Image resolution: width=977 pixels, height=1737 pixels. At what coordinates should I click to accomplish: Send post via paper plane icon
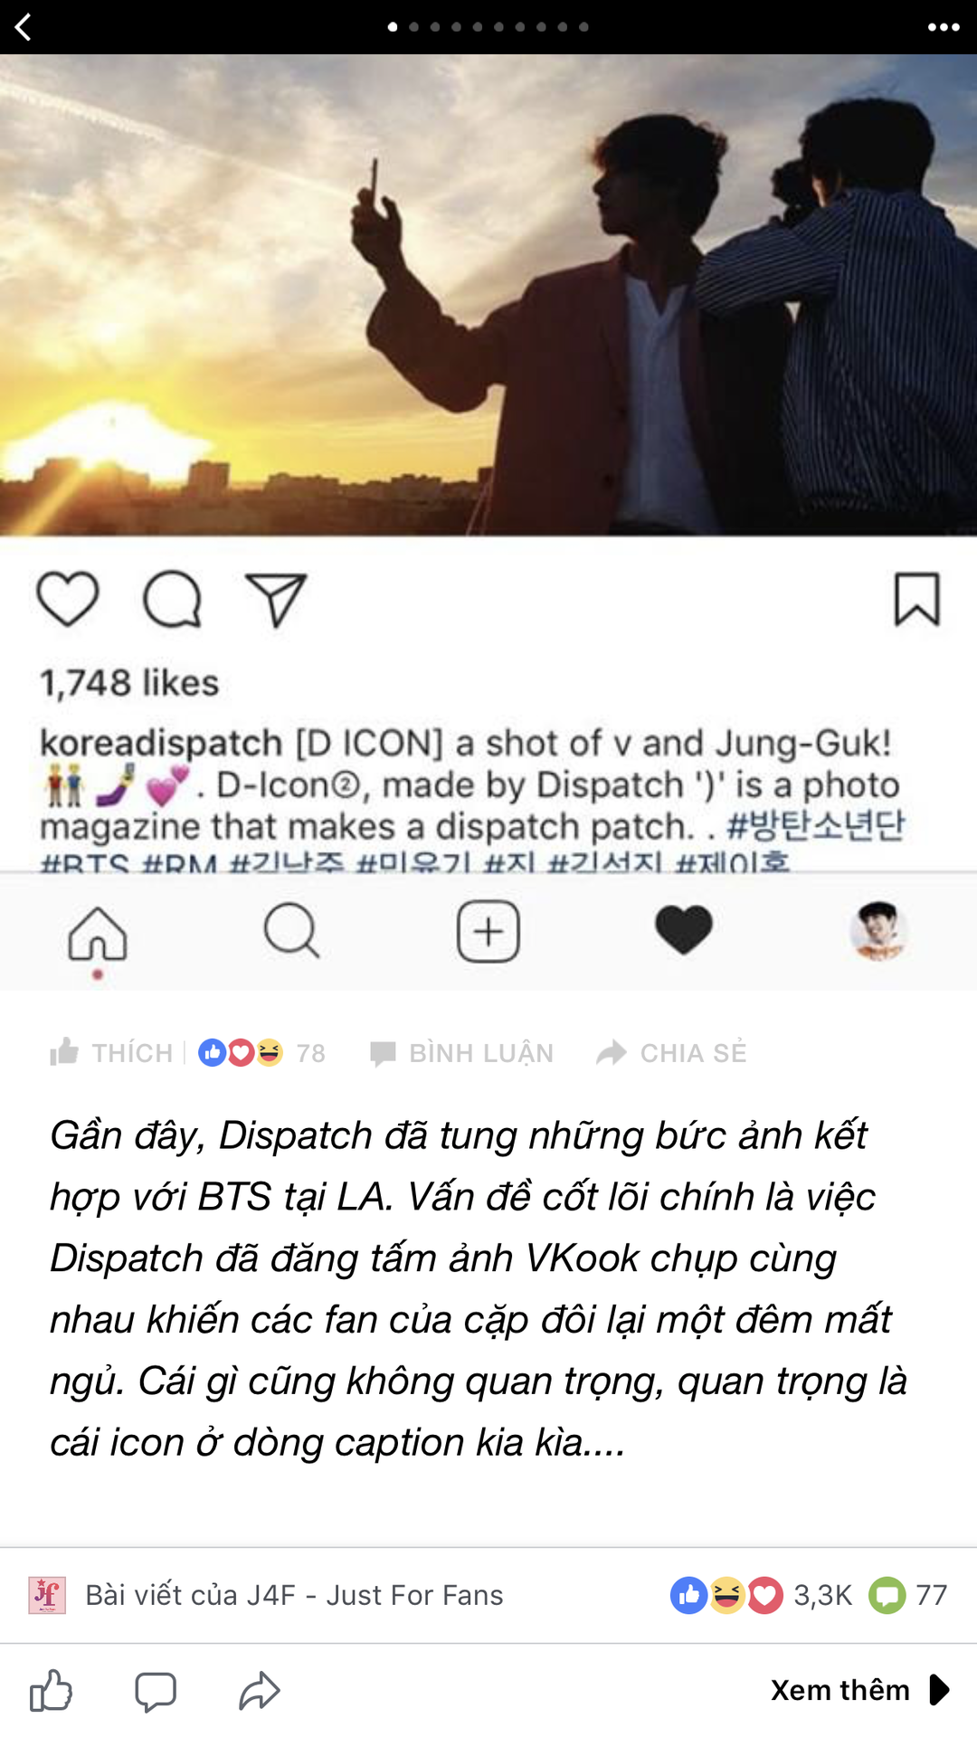tap(277, 599)
